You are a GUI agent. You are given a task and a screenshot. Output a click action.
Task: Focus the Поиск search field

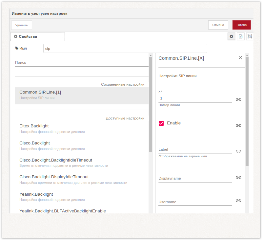pos(81,62)
